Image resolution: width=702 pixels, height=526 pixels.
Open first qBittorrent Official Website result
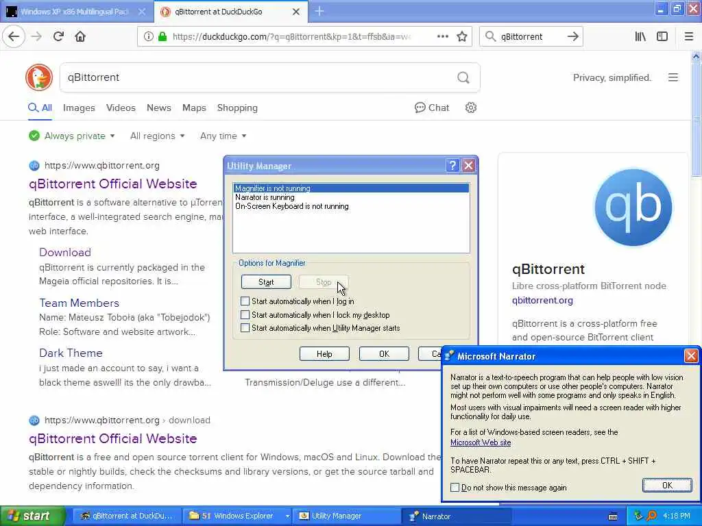[x=113, y=184]
